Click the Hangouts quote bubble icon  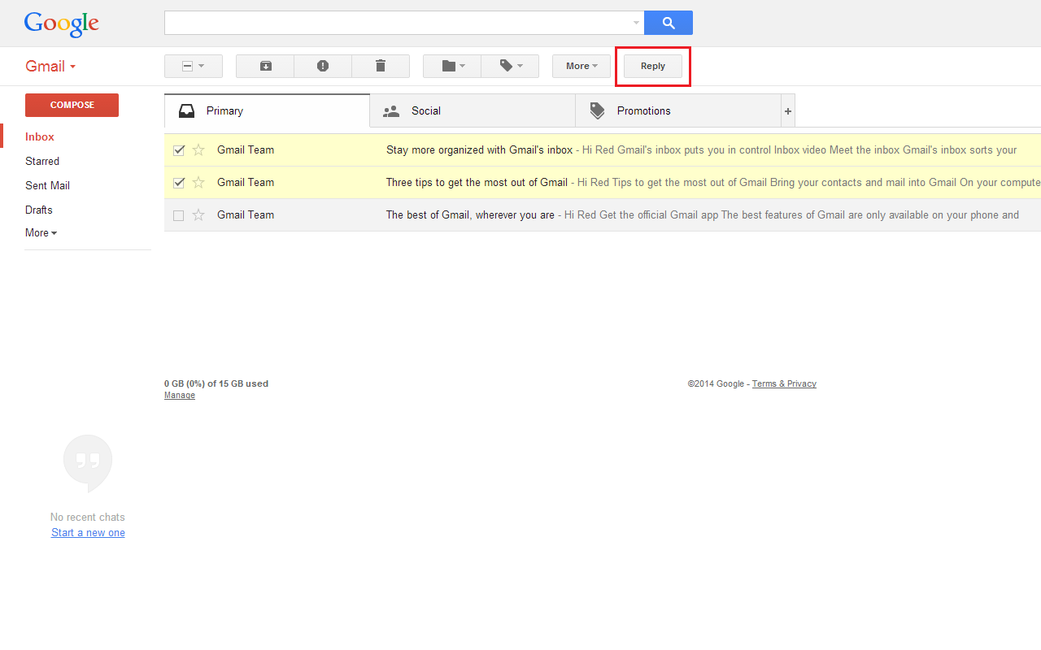coord(88,463)
